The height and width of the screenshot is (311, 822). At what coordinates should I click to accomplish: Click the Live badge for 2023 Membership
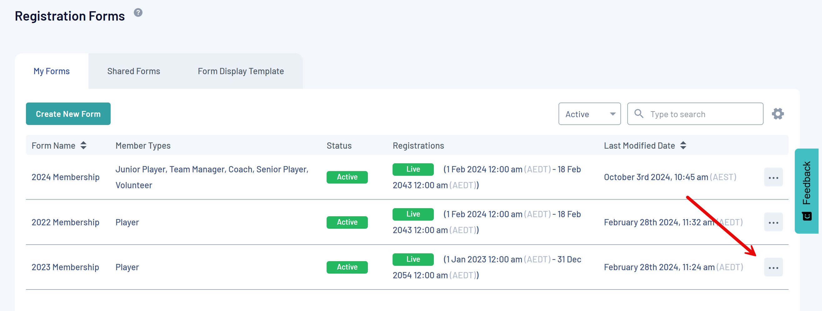413,259
